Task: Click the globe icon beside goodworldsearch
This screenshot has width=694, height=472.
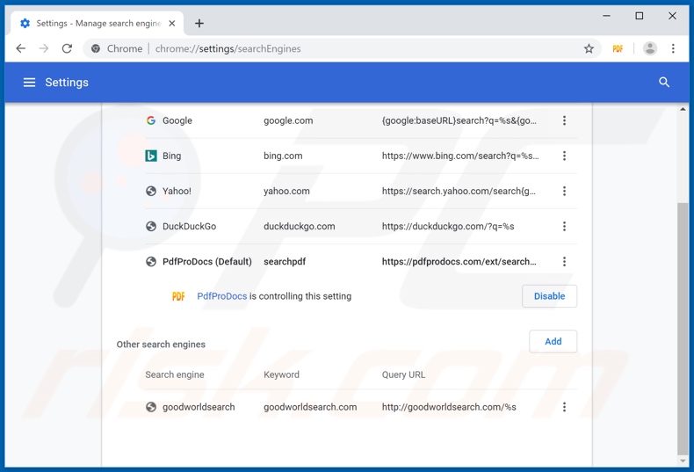Action: 151,407
